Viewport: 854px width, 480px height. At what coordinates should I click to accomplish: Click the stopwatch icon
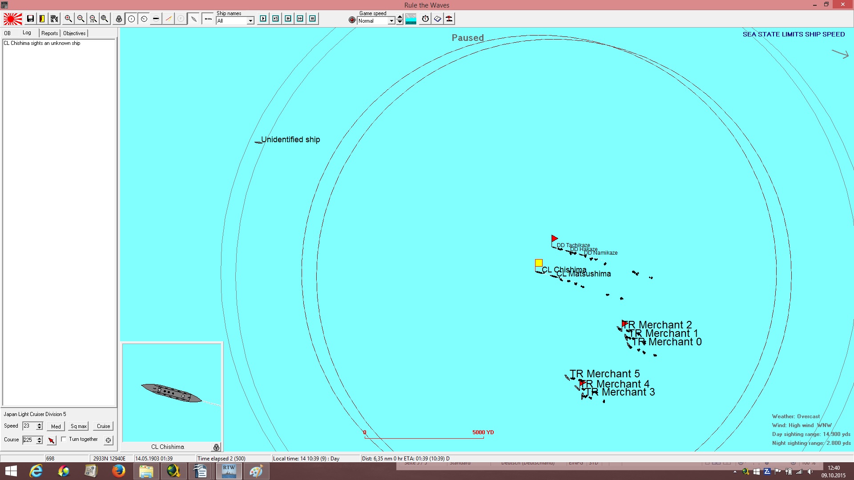[425, 19]
